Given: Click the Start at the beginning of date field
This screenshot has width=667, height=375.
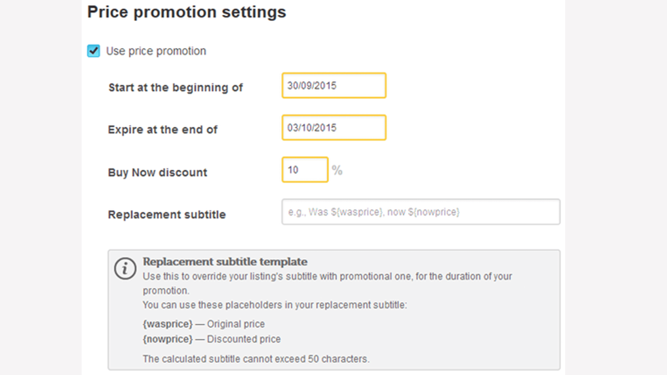Looking at the screenshot, I should coord(333,85).
